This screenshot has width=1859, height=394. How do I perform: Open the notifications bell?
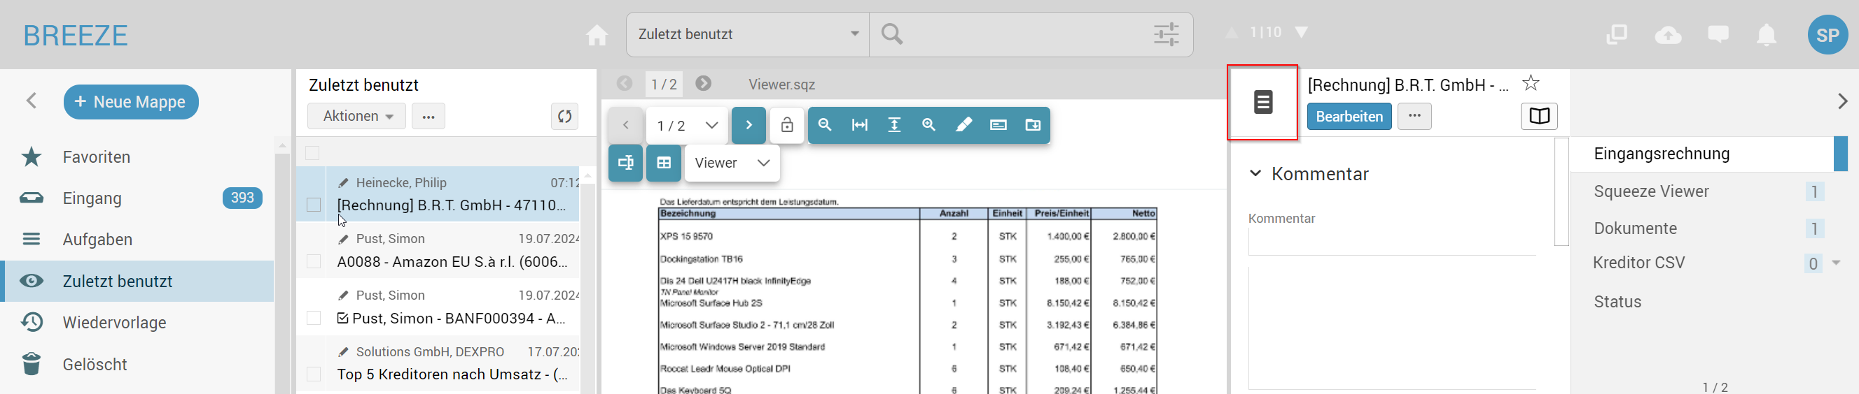coord(1766,34)
